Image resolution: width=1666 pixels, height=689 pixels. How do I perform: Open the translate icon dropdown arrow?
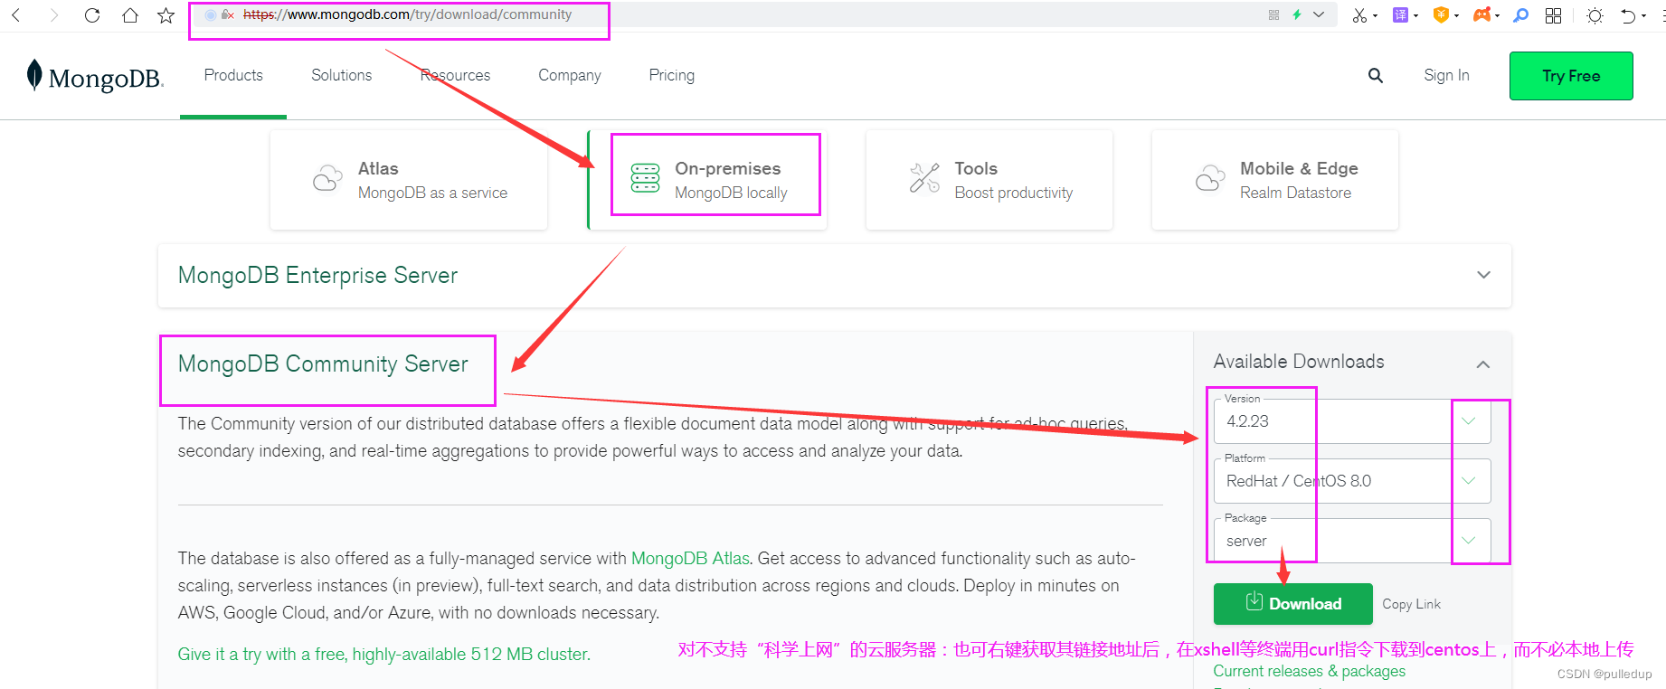(x=1415, y=16)
